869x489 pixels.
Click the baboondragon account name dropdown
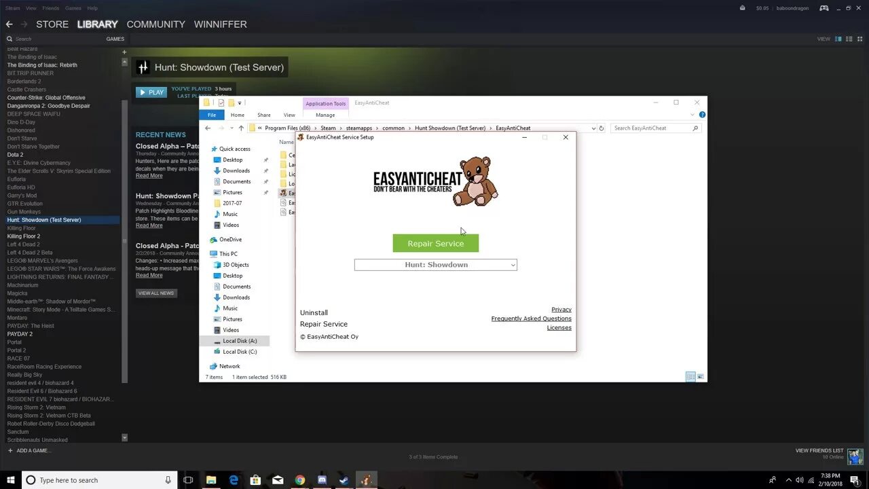792,8
